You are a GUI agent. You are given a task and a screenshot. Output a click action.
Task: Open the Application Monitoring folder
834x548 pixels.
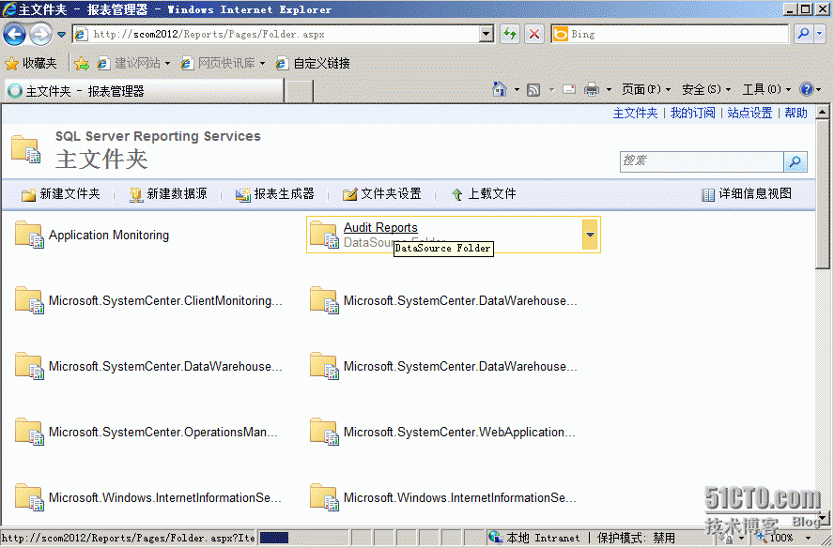coord(109,235)
